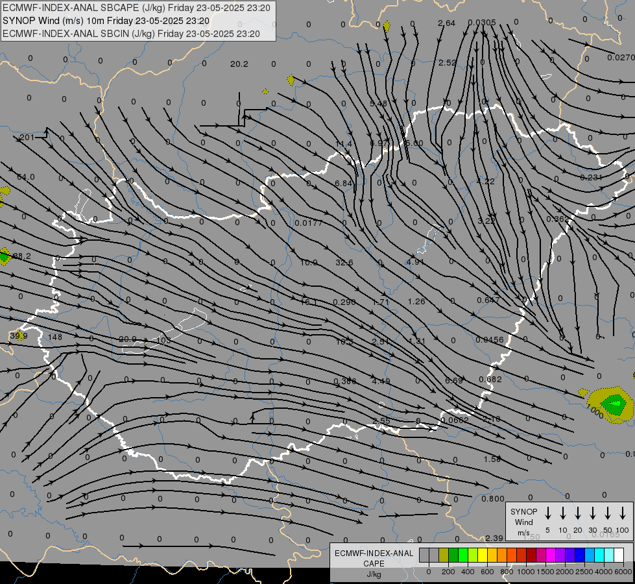Click the pure blue swatch near 2500
Screen dimensions: 635x584
pos(580,555)
